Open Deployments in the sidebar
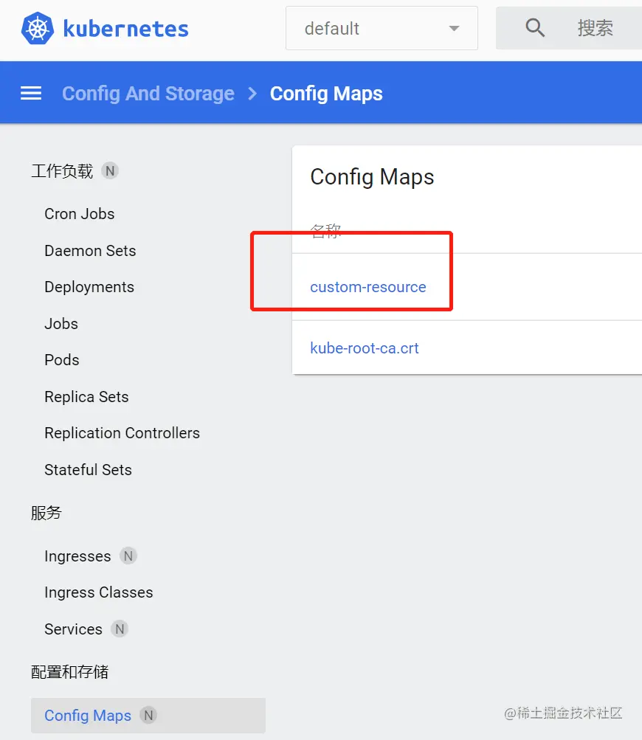This screenshot has height=740, width=642. 89,287
